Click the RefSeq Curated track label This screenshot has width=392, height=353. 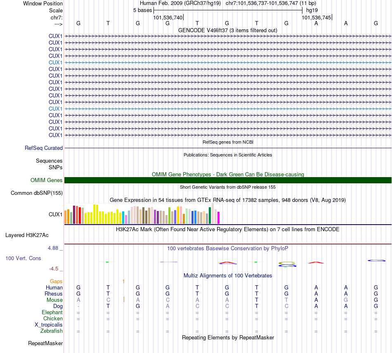click(44, 148)
